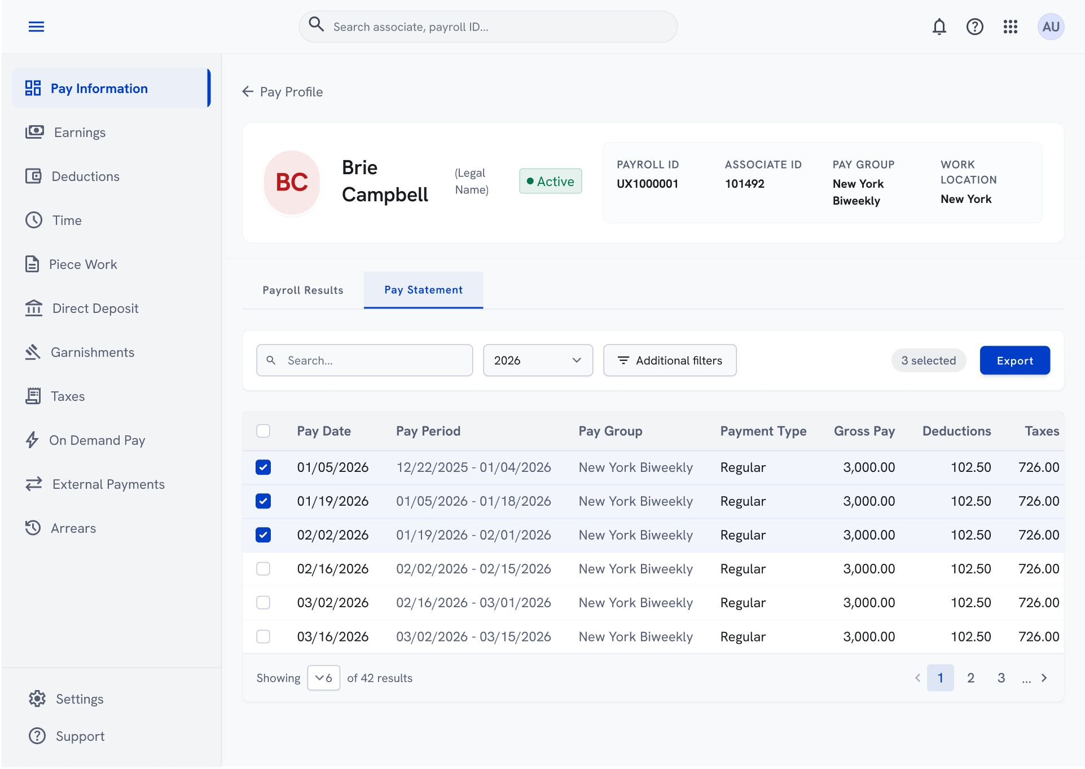Open the hamburger menu icon
The image size is (1085, 769).
(x=36, y=26)
